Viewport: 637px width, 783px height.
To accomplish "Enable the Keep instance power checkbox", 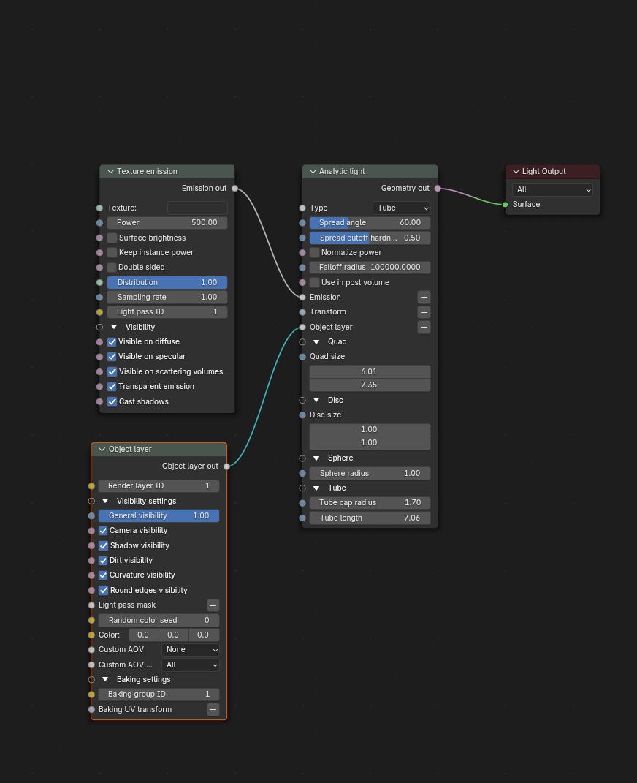I will [112, 253].
